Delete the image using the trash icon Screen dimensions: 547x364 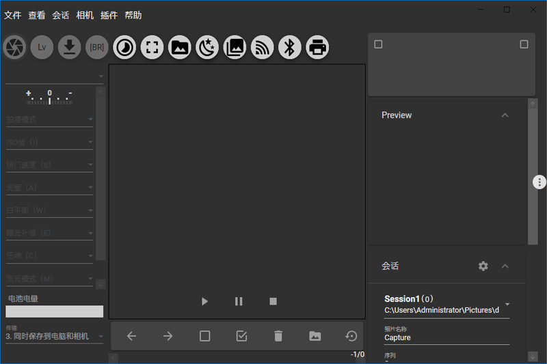tap(278, 336)
